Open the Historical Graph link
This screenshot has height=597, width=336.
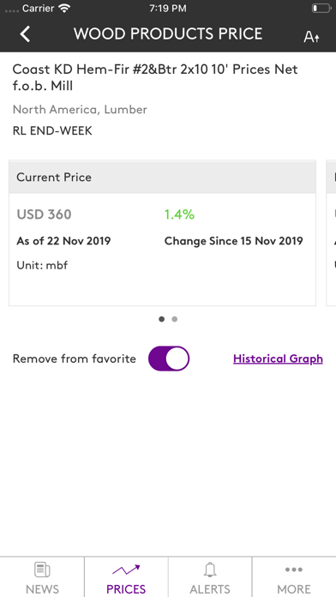[278, 359]
